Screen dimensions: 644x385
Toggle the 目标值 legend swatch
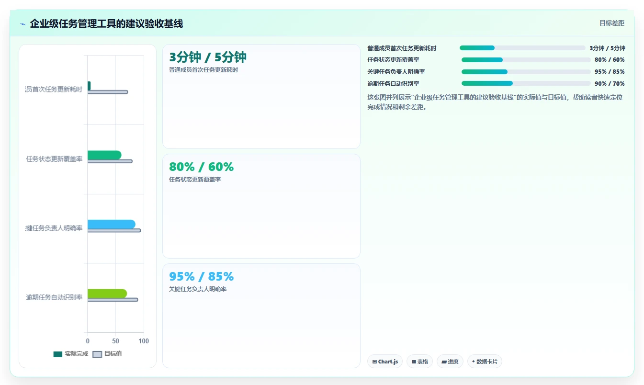(x=97, y=354)
